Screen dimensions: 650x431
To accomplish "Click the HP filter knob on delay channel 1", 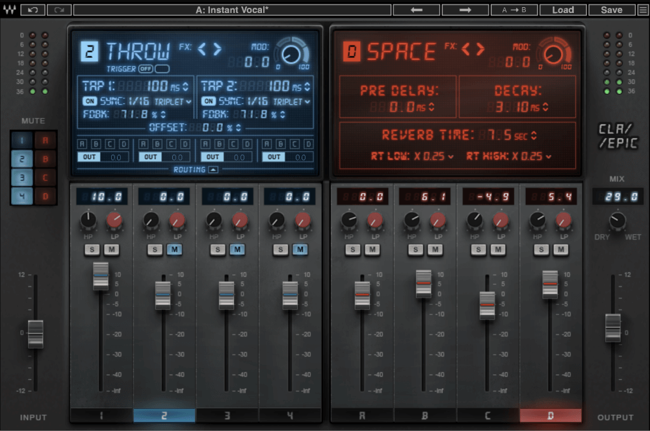I will [88, 220].
